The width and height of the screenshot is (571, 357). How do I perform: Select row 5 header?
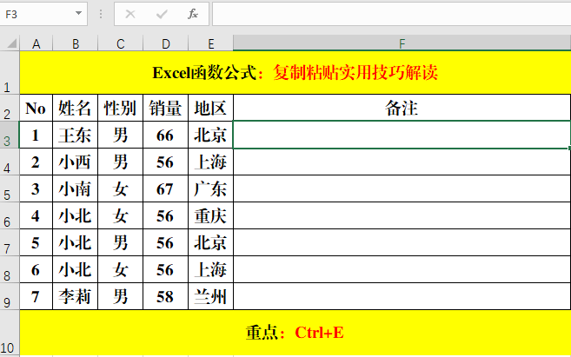click(10, 188)
